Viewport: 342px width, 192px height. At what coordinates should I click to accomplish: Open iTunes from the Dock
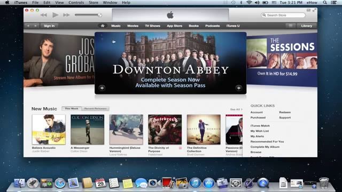click(195, 183)
